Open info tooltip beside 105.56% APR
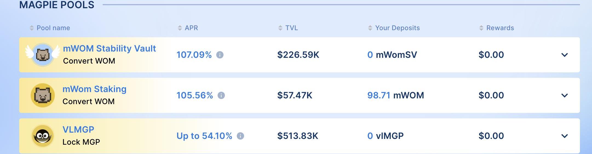 221,95
